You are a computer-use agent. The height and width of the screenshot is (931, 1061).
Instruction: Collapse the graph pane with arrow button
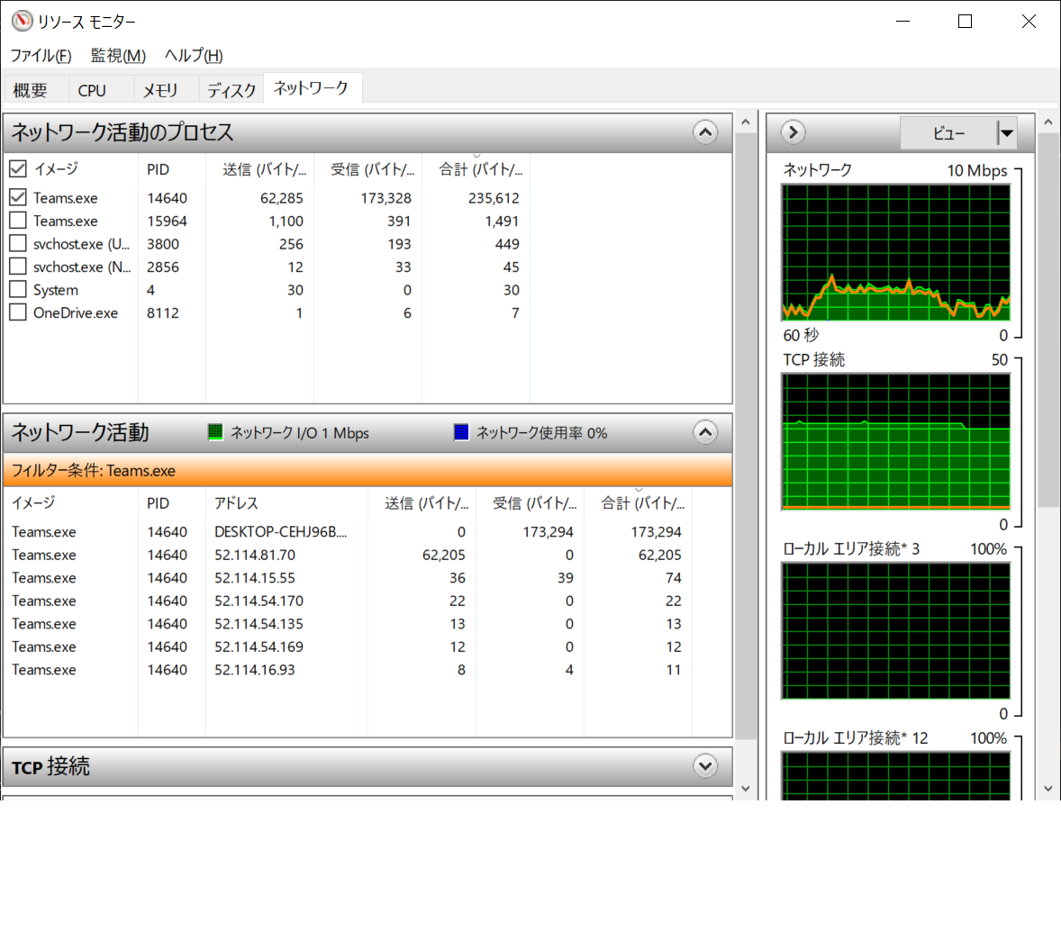tap(793, 132)
